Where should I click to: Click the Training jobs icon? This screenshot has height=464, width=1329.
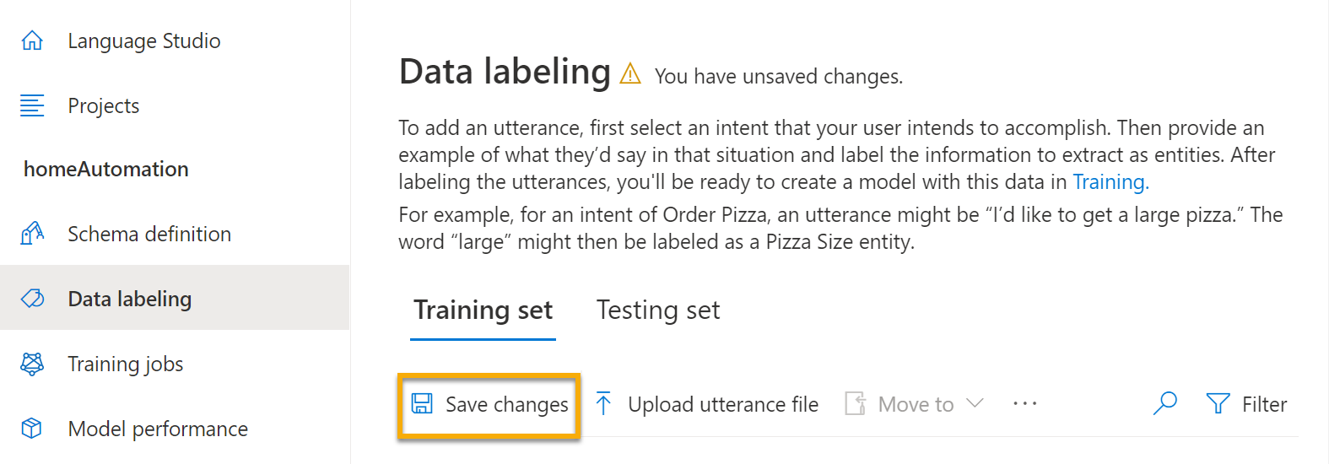(x=32, y=364)
